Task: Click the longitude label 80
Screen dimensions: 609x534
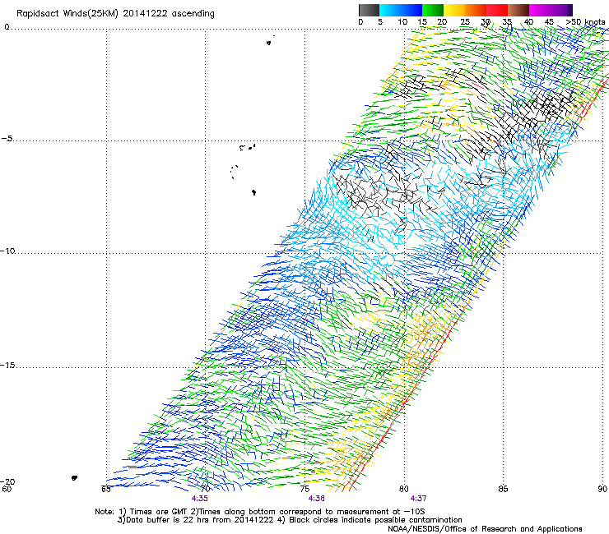Action: pyautogui.click(x=404, y=489)
